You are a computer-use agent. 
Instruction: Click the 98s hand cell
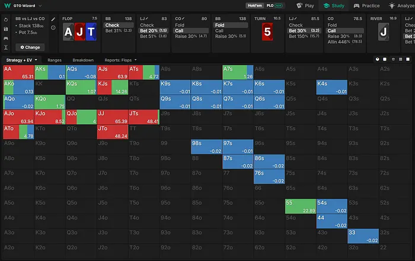click(206, 147)
